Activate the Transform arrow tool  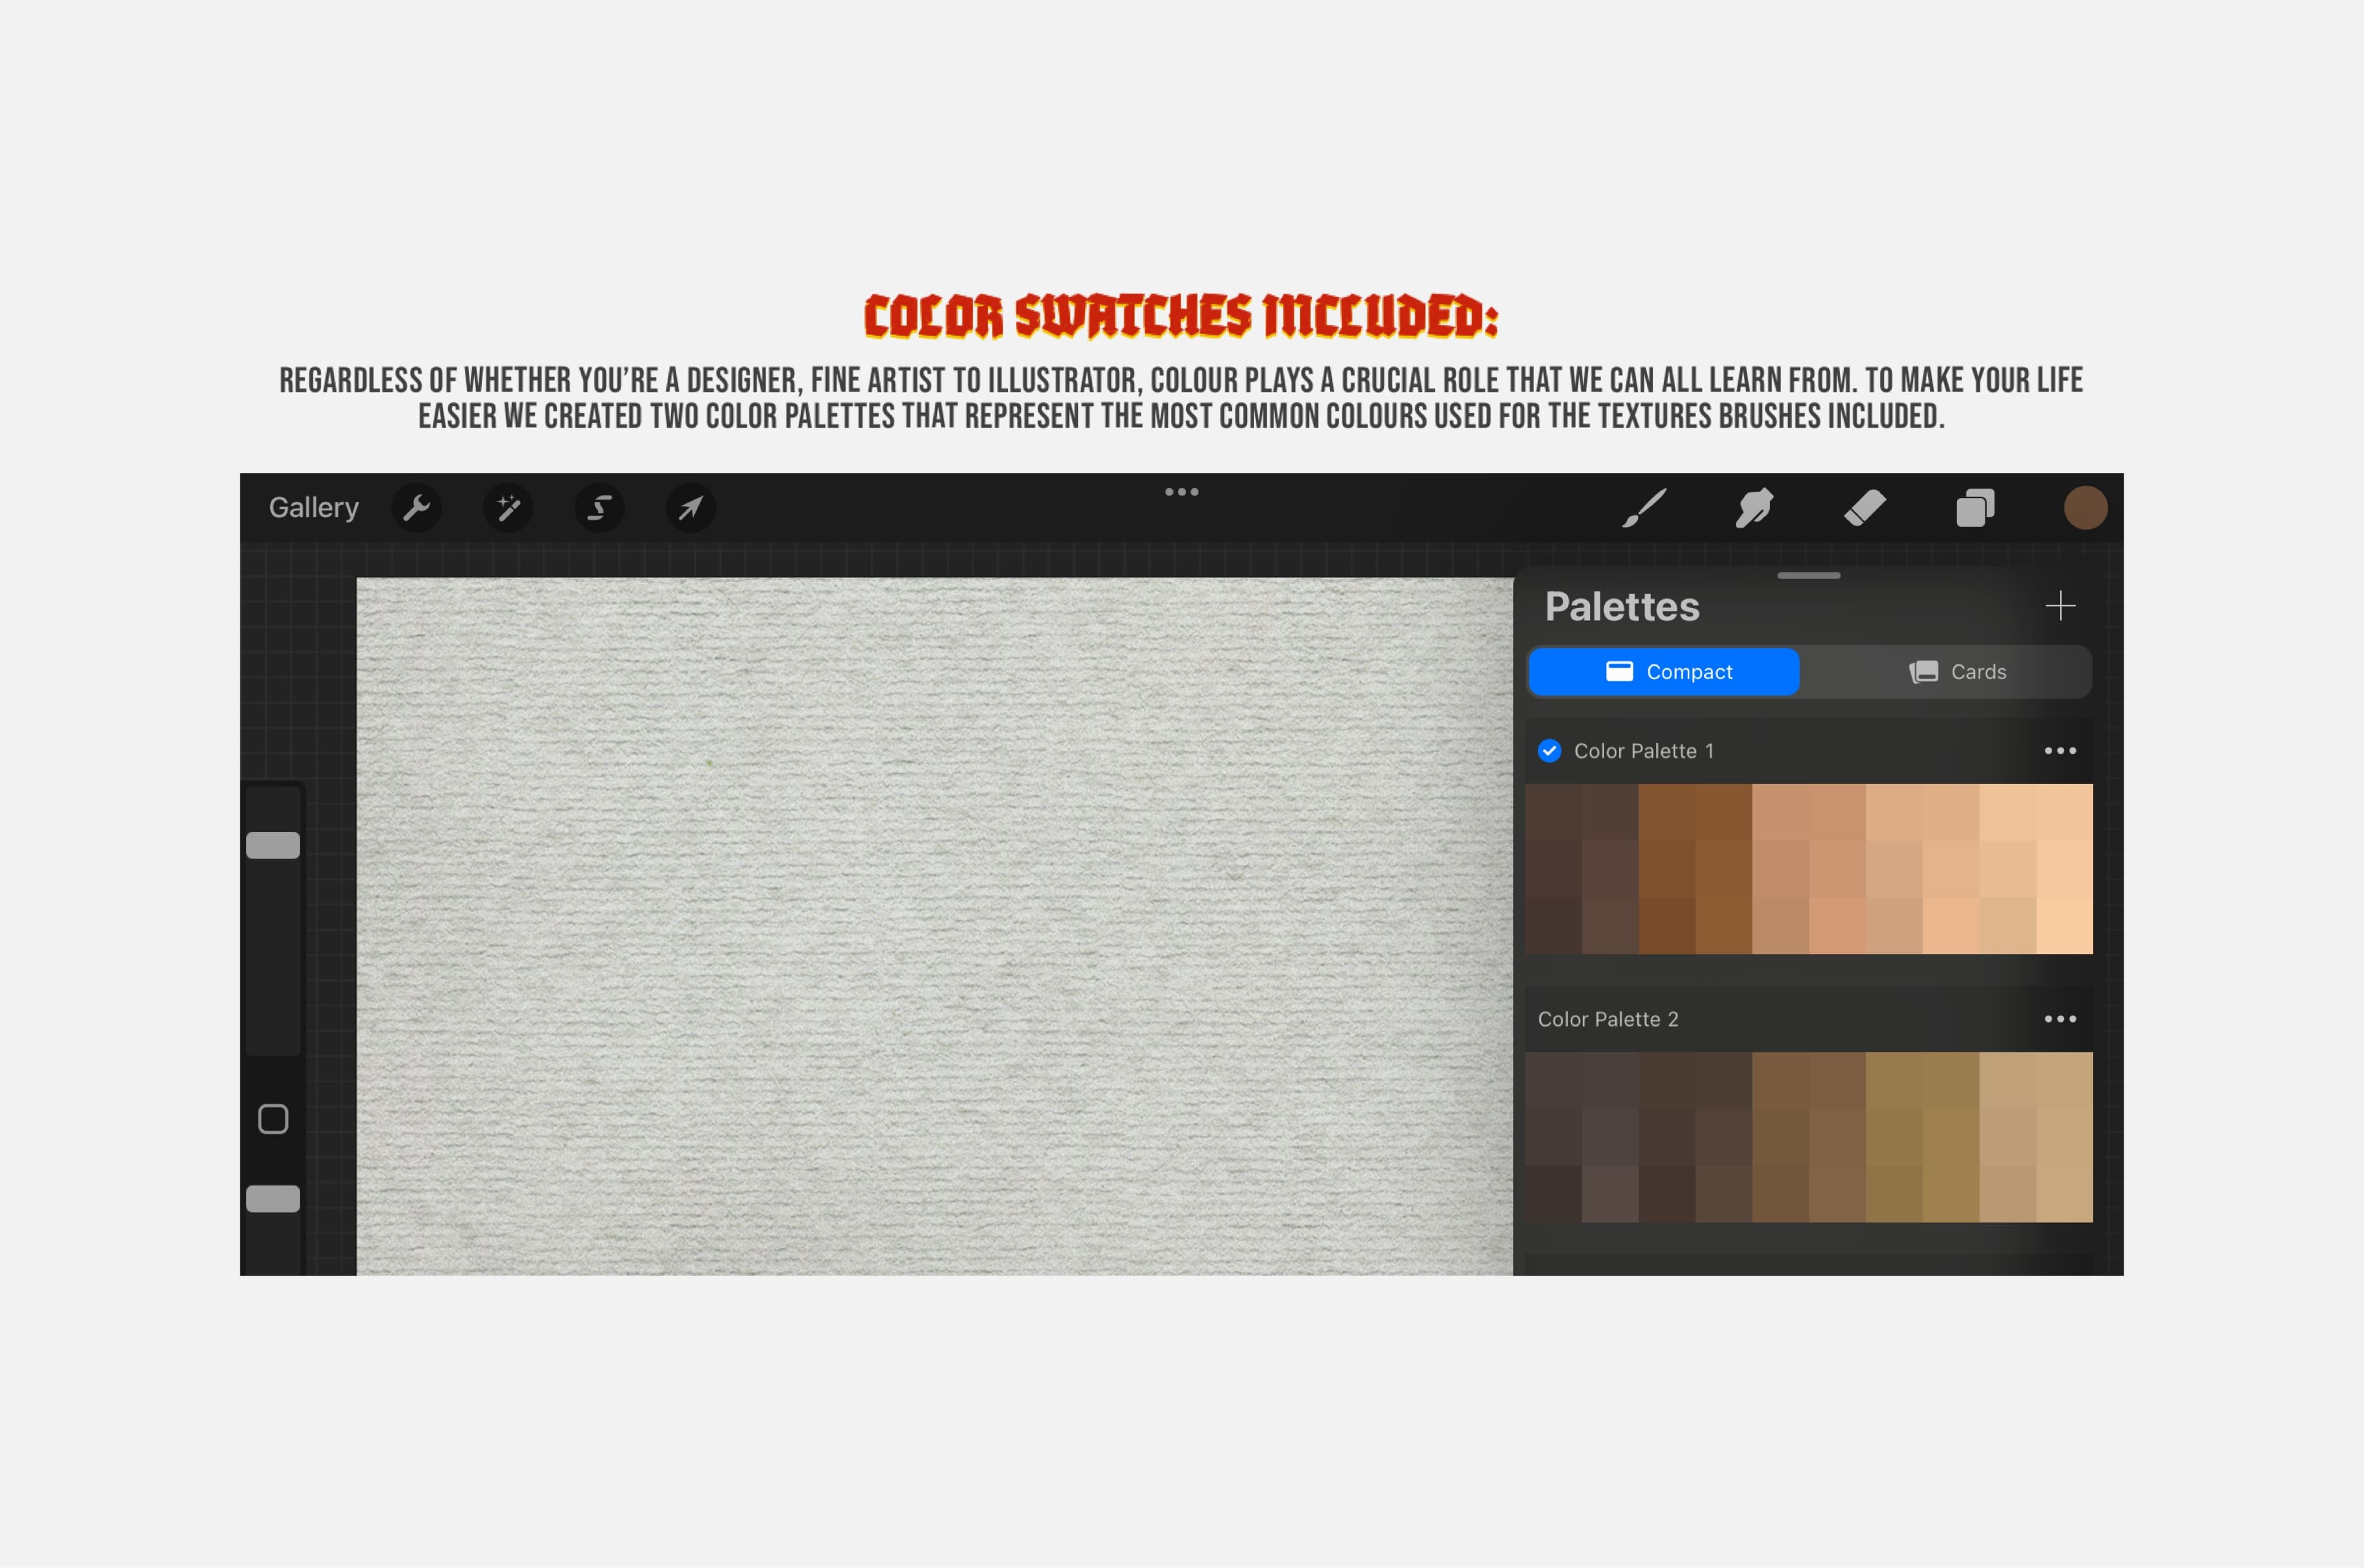coord(690,508)
